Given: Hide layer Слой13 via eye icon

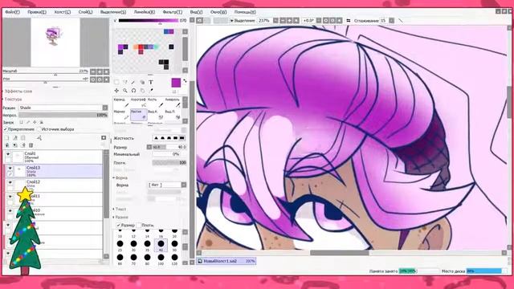Looking at the screenshot, I should (10, 168).
